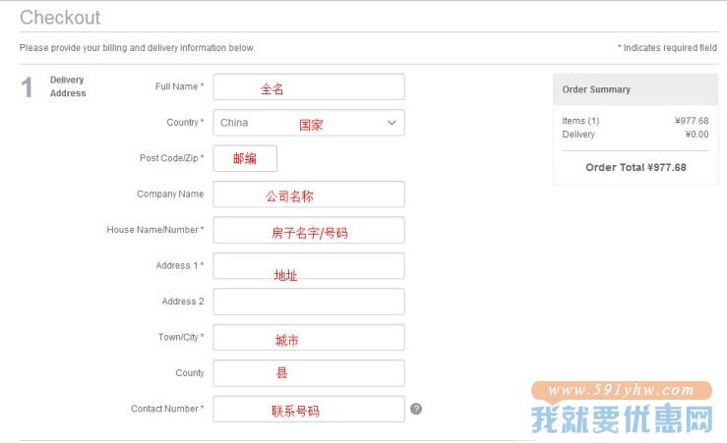
Task: Click the County input field
Action: [x=309, y=373]
